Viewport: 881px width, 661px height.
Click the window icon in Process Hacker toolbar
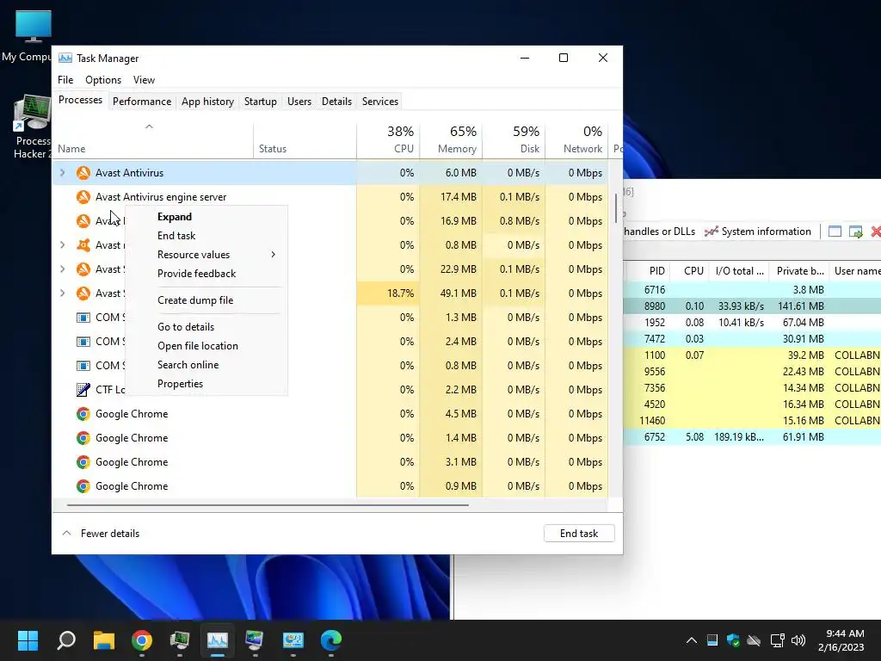click(835, 232)
